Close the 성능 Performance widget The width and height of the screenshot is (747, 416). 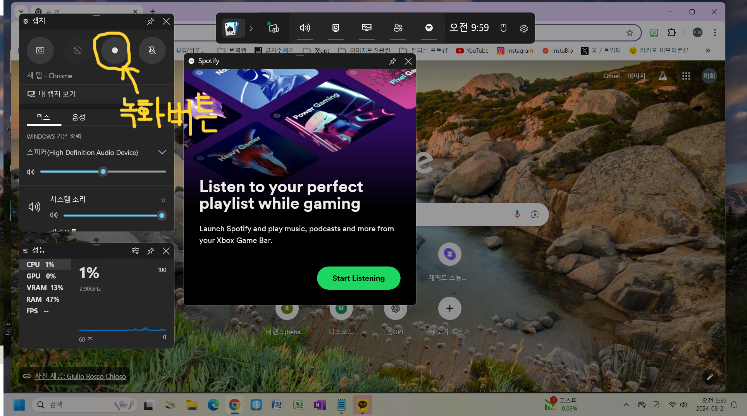166,251
